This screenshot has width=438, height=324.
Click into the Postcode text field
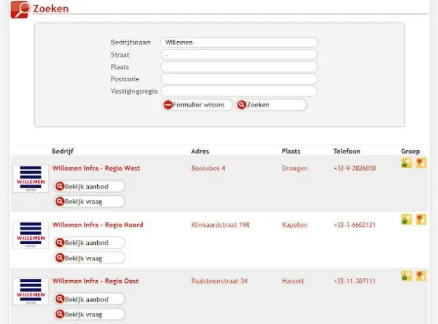[238, 79]
